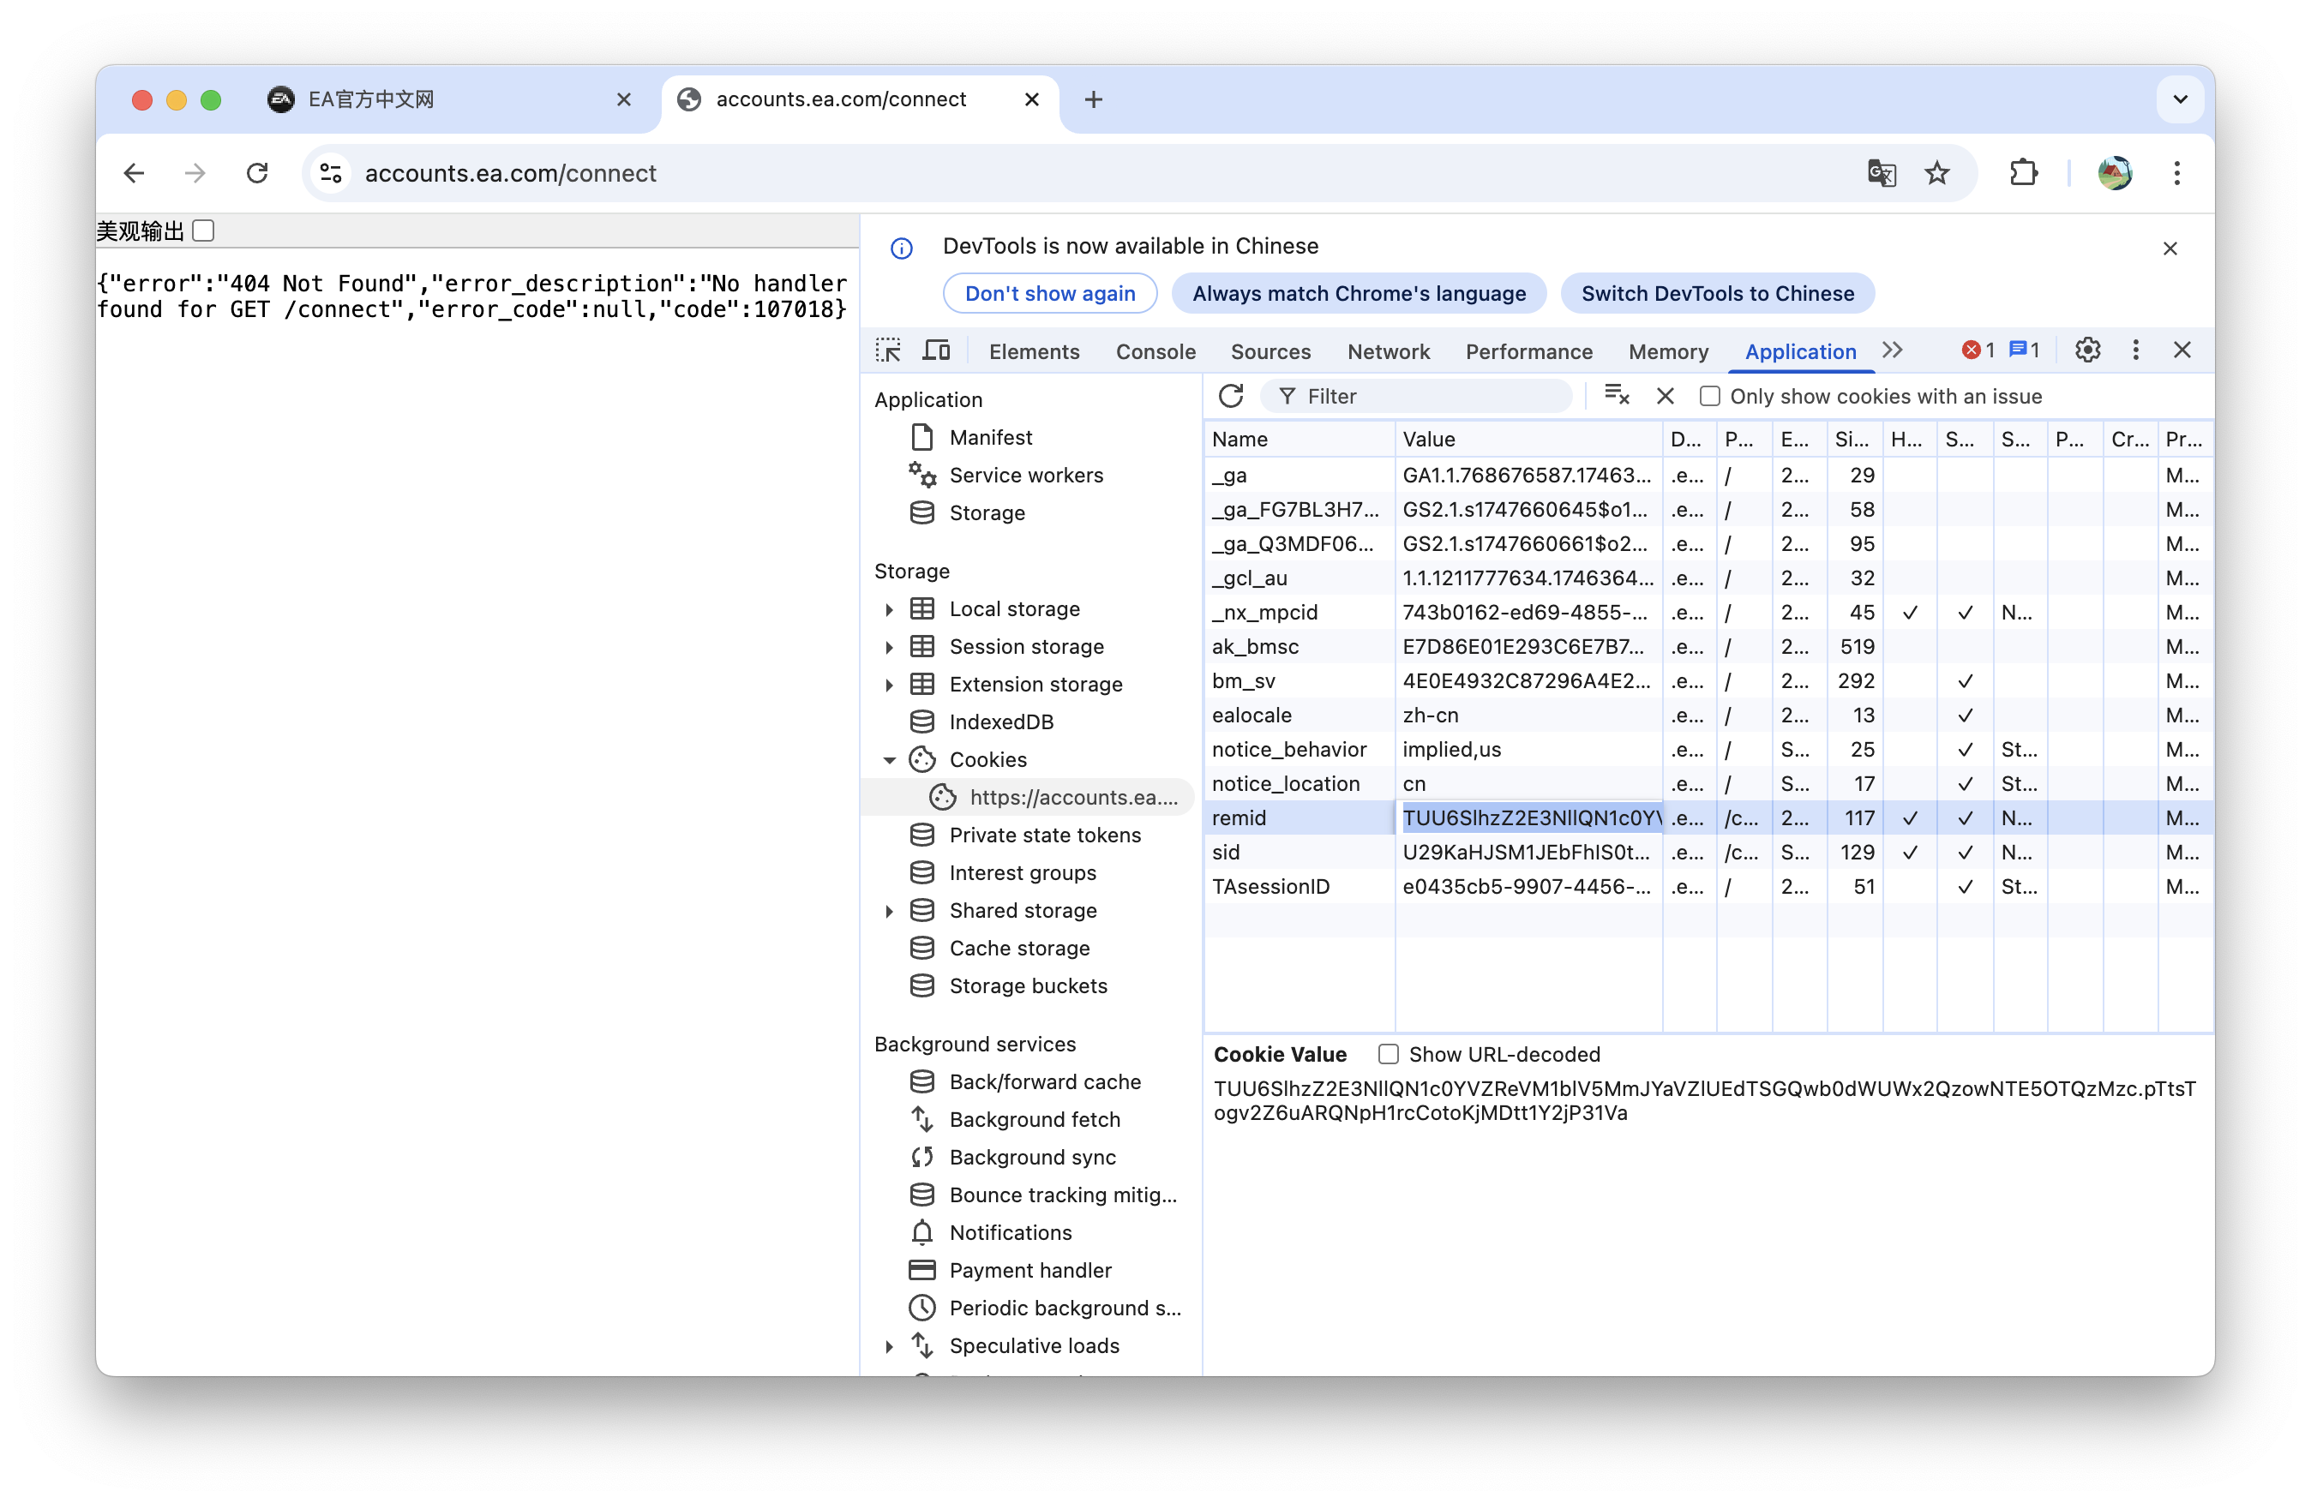The height and width of the screenshot is (1503, 2311).
Task: Close the accounts.ea.com/connect tab
Action: tap(1031, 99)
